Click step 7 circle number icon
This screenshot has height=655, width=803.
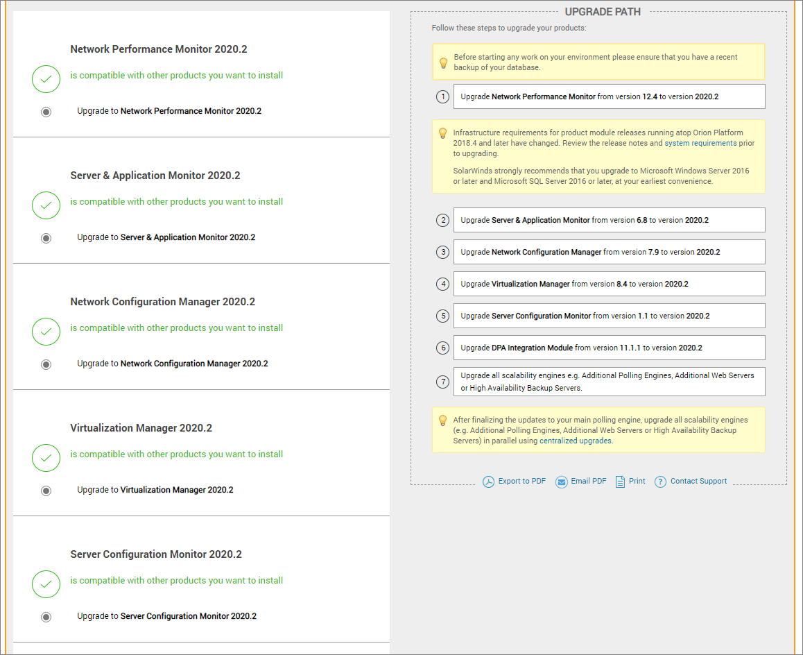[x=443, y=382]
